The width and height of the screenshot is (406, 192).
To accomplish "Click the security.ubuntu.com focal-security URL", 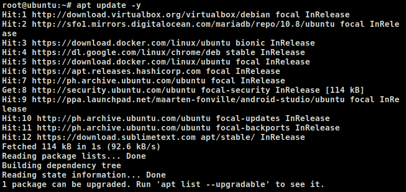I will coord(114,90).
